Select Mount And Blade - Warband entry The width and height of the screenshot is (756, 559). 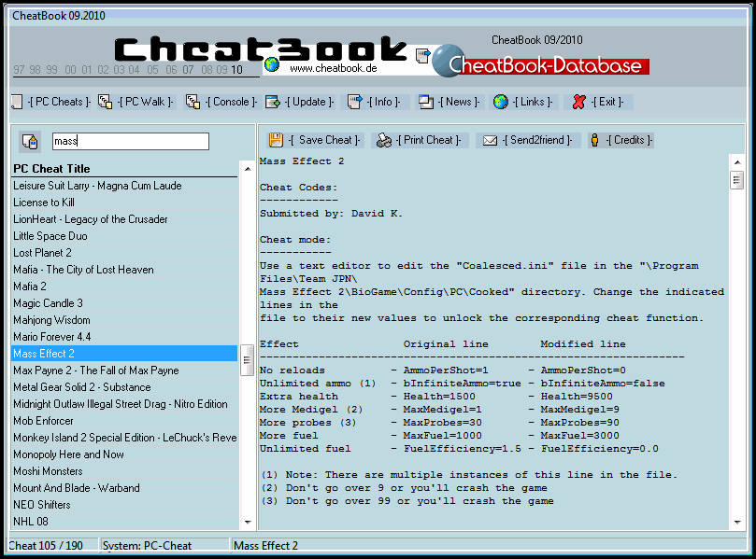click(124, 488)
